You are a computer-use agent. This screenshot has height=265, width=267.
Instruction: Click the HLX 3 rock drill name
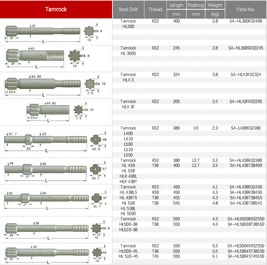pos(128,80)
